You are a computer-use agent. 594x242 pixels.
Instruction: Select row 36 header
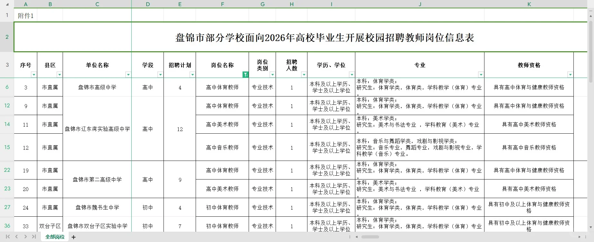[x=7, y=226]
